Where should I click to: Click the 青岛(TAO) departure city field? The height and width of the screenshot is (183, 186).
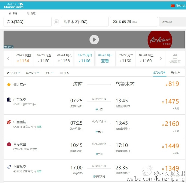[x=28, y=22]
